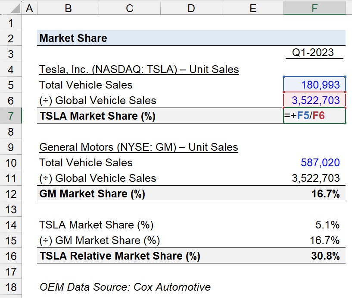This screenshot has height=298, width=352.
Task: Select the 5.1% TSLA Market Share value
Action: 327,225
